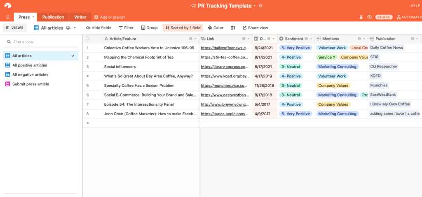The height and width of the screenshot is (197, 422).
Task: Open PR Tracking Template title dropdown
Action: [x=255, y=6]
